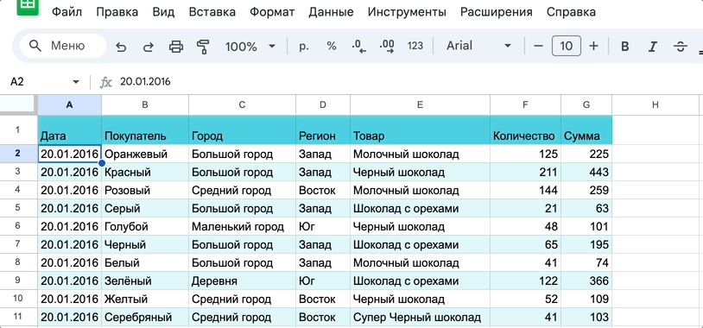
Task: Open the Файл menu
Action: pyautogui.click(x=66, y=12)
